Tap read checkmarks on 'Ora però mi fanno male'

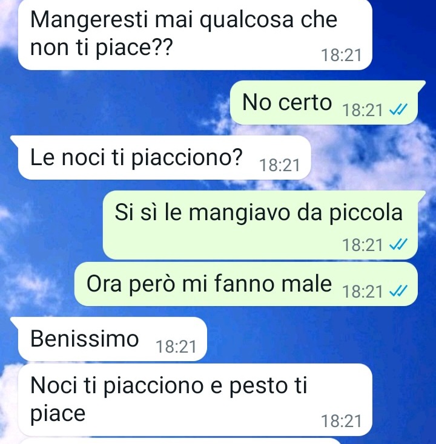point(398,291)
